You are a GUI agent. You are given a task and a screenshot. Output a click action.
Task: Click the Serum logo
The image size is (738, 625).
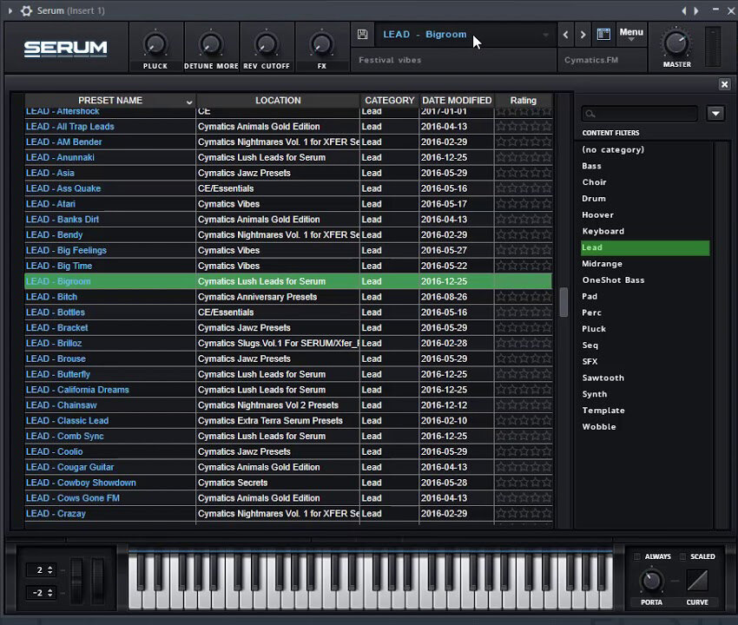tap(65, 49)
